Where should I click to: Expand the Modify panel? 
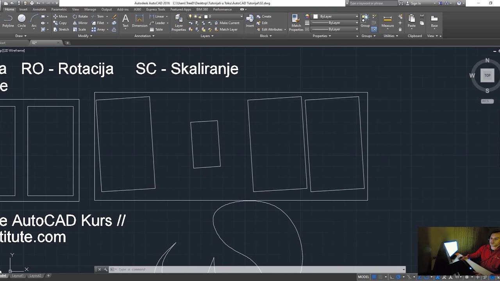(85, 36)
